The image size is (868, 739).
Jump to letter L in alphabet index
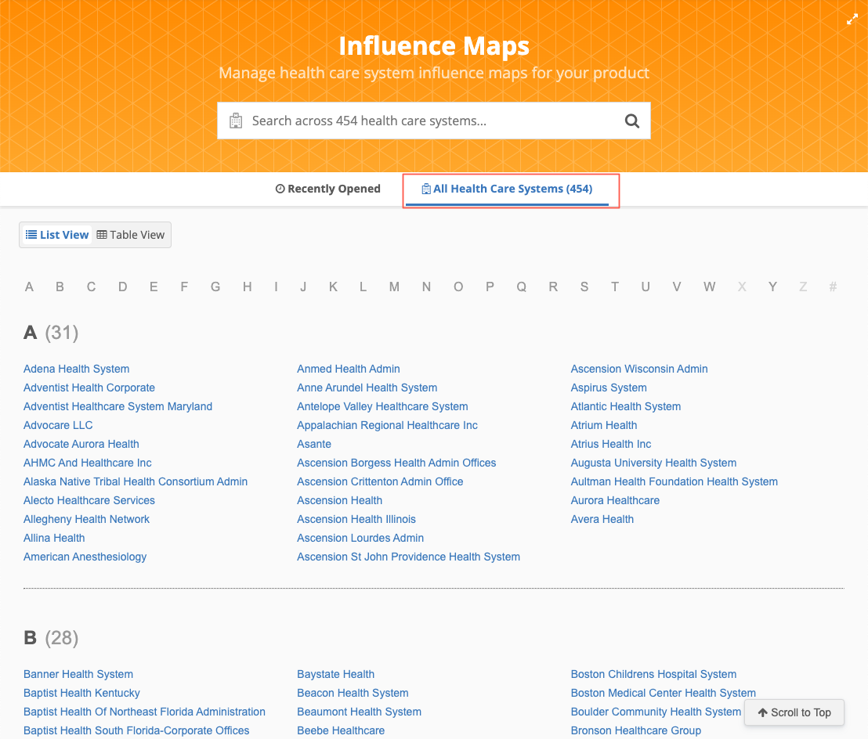[363, 287]
